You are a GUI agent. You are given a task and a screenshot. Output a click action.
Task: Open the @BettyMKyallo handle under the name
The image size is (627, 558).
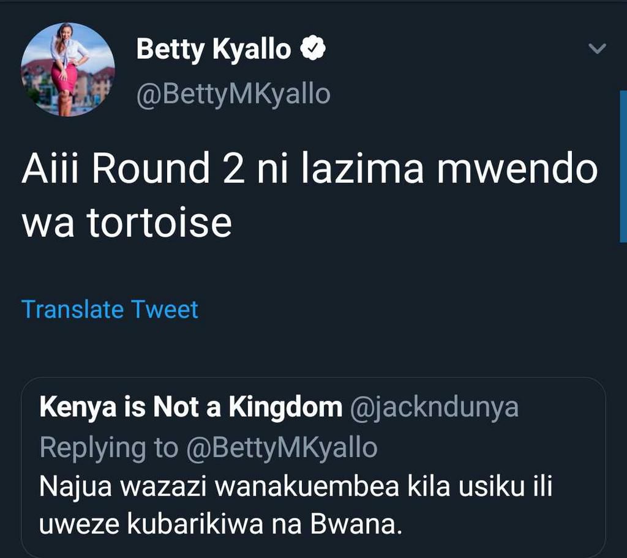(x=233, y=95)
